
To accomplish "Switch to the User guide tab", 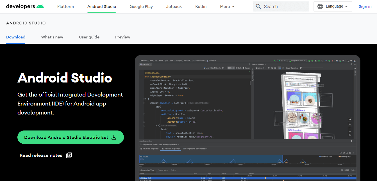I will (x=89, y=37).
